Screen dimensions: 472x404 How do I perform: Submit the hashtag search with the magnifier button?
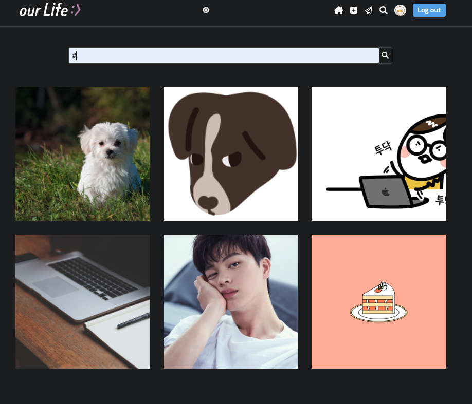(x=385, y=55)
